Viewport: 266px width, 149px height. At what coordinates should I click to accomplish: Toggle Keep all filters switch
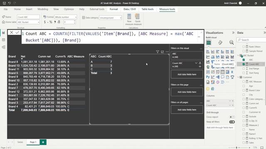(232, 122)
